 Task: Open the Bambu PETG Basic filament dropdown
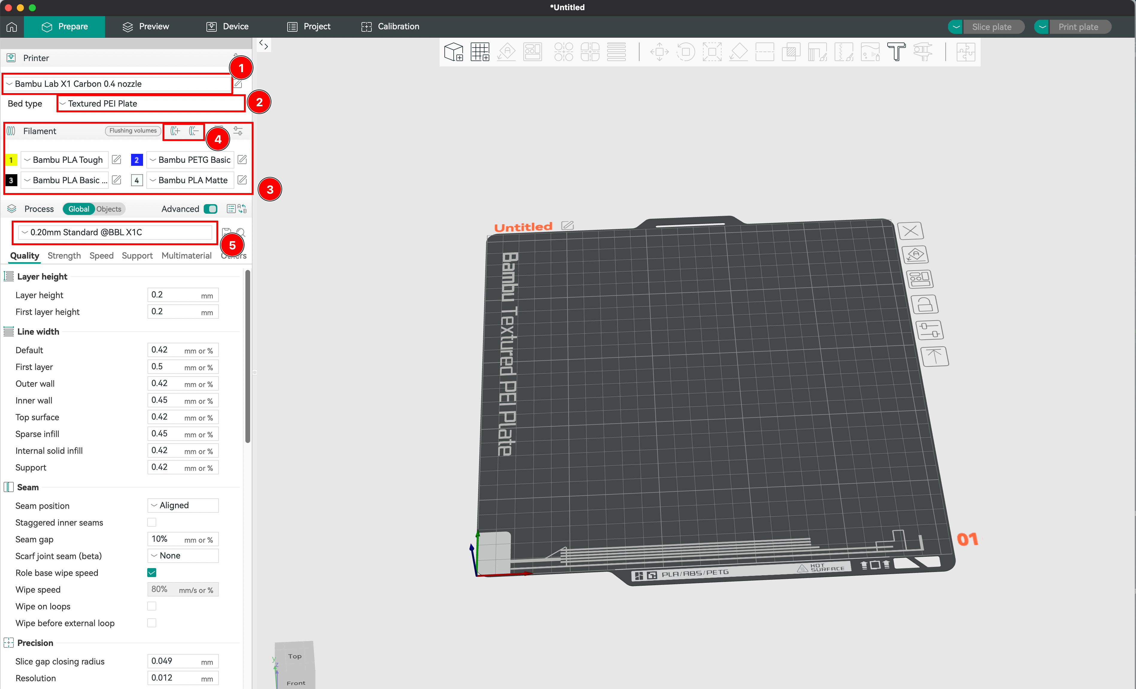[190, 160]
